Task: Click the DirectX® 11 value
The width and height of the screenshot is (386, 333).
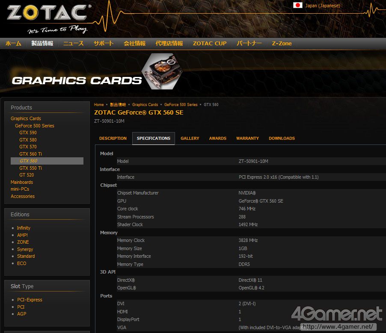Action: click(250, 280)
